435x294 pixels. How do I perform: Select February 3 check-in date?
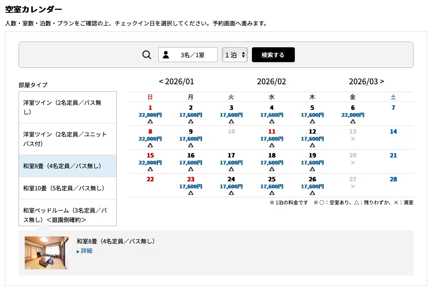pyautogui.click(x=231, y=114)
